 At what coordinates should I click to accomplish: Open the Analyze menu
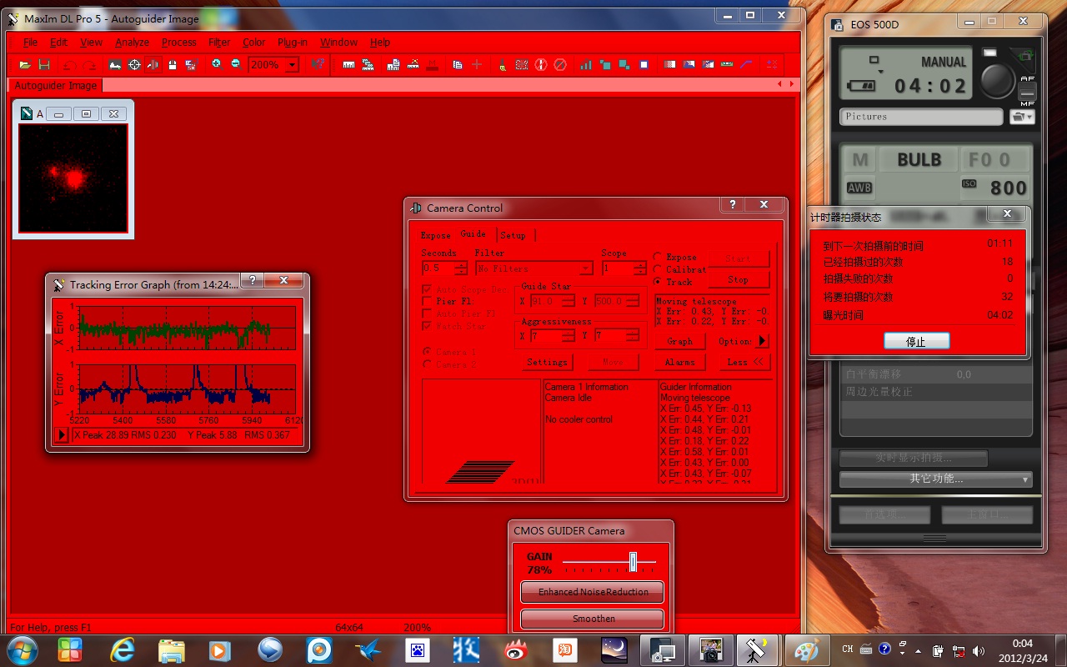pos(132,43)
